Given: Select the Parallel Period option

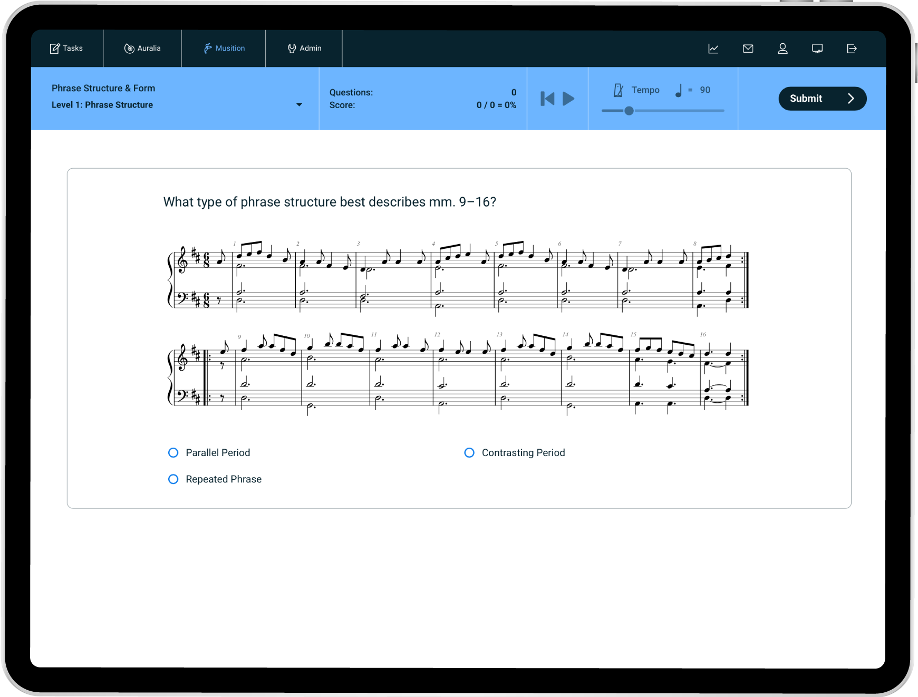Looking at the screenshot, I should pos(173,453).
